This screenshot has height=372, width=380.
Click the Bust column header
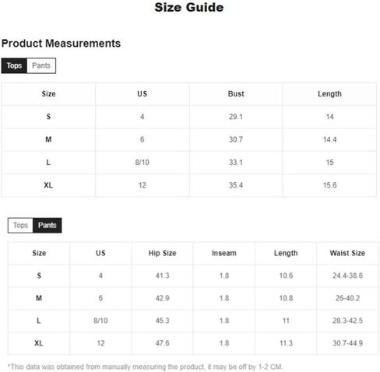236,94
